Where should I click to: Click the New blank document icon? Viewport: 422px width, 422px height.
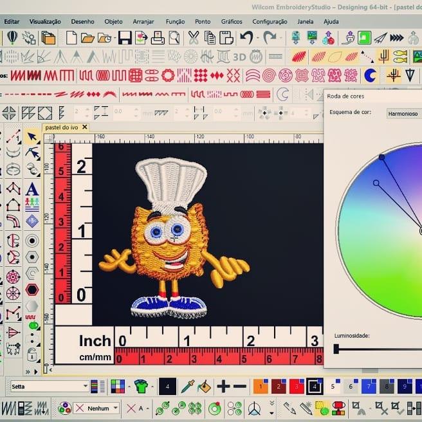click(x=71, y=38)
